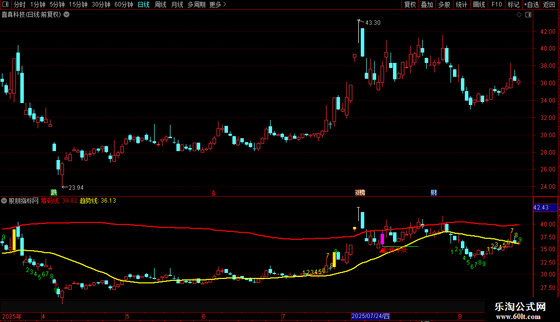
Task: Select the 60分钟 period tab
Action: (x=124, y=4)
